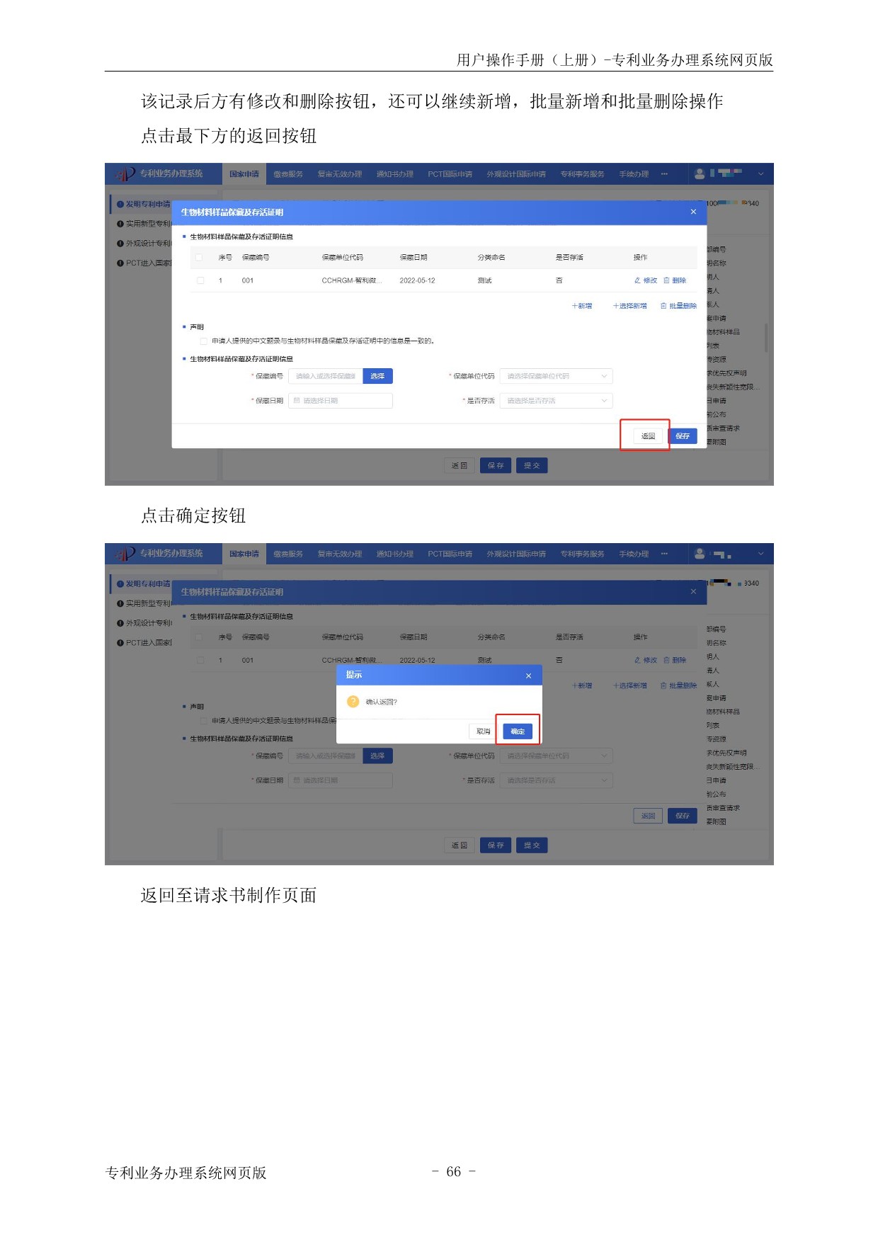The width and height of the screenshot is (878, 1242).
Task: Confirm by clicking 确定 in the 提示 dialog
Action: point(518,731)
